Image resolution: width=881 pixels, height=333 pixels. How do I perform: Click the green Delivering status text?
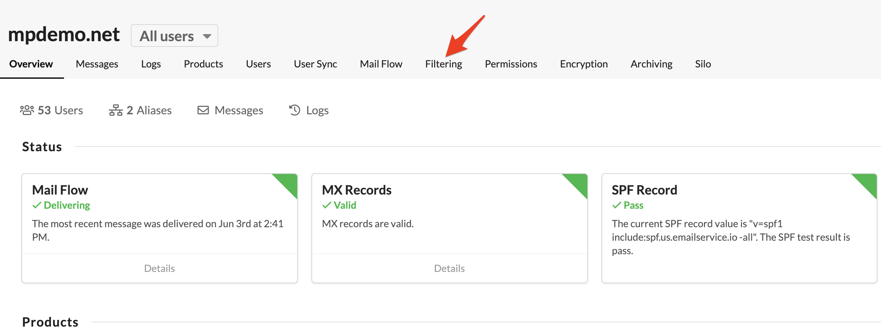point(67,205)
